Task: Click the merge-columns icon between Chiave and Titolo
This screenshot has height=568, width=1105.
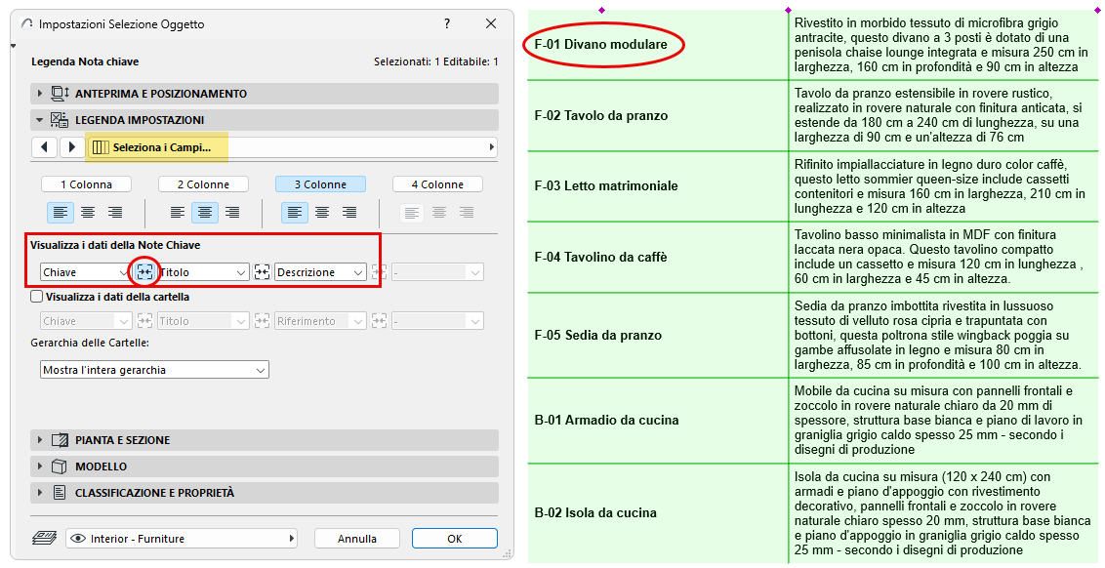Action: click(x=145, y=272)
